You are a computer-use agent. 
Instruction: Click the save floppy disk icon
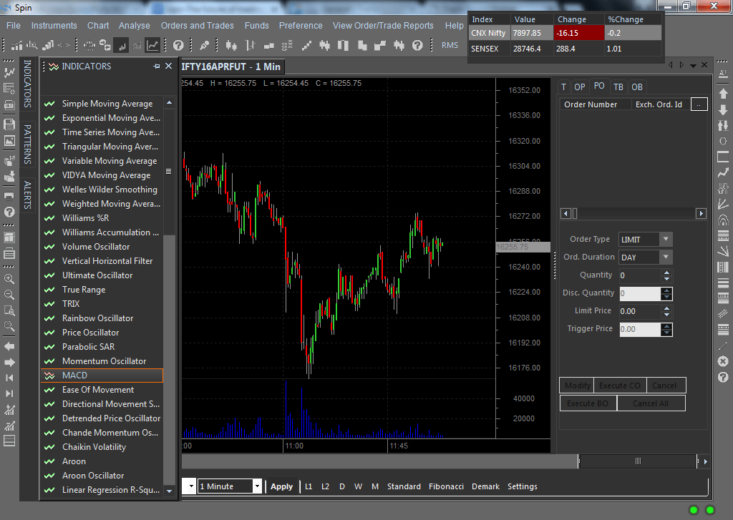(x=9, y=124)
